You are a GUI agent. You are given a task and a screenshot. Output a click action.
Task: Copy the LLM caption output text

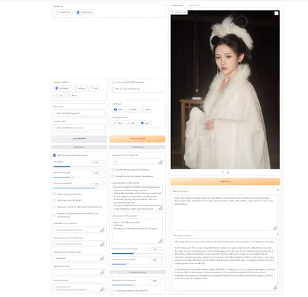[x=278, y=234]
